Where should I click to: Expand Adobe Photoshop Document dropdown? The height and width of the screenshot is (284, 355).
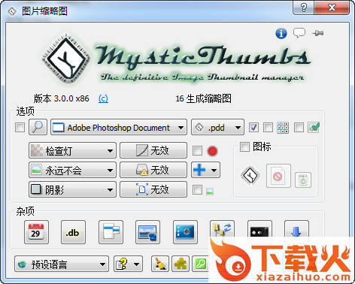pos(119,128)
